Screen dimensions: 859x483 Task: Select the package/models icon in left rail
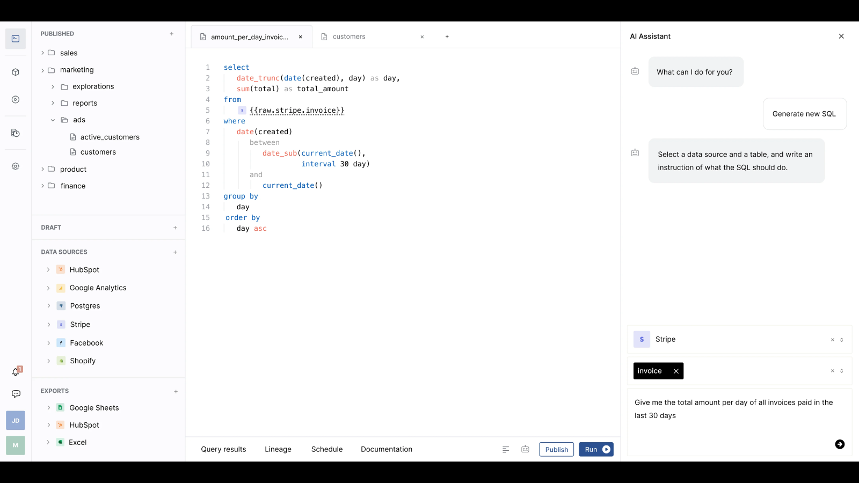[x=15, y=71]
